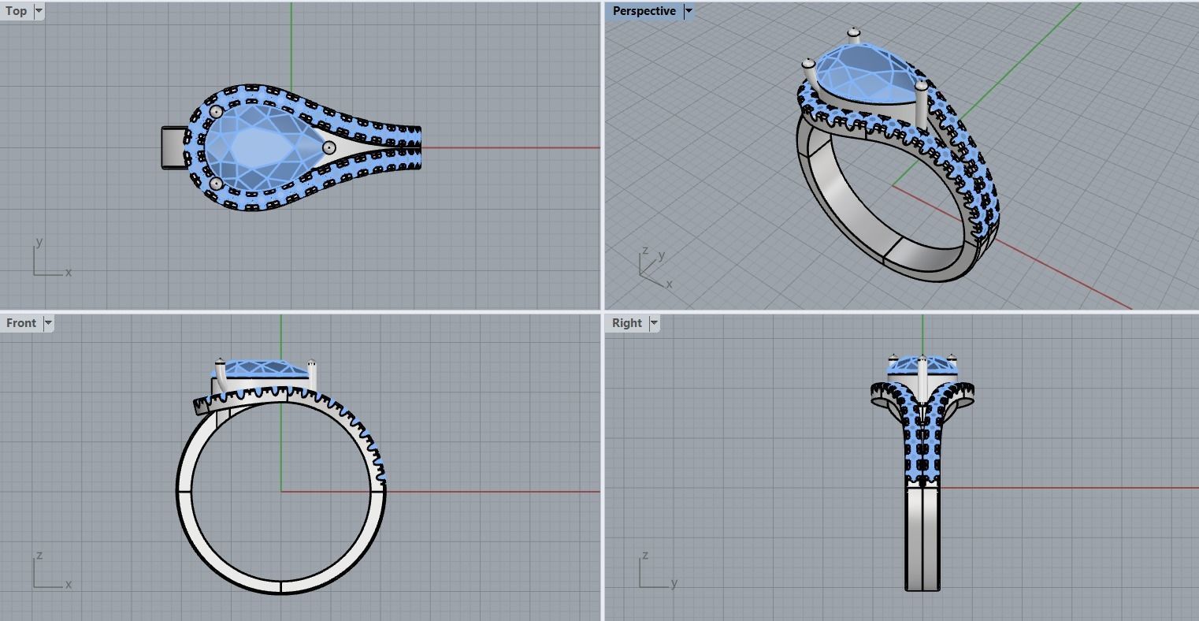Open the Top viewport dropdown arrow
Viewport: 1199px width, 621px height.
[39, 11]
